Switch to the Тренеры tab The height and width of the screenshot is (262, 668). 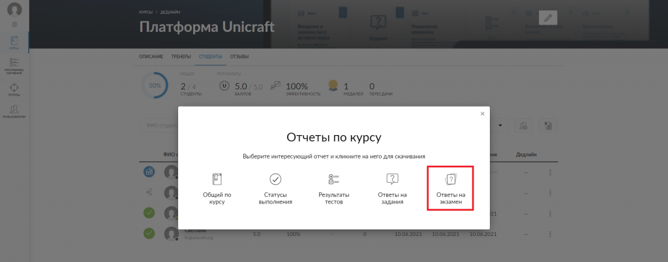click(x=181, y=57)
